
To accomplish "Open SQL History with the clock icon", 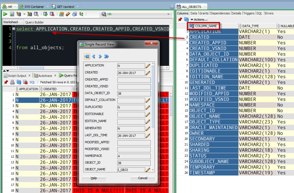I will [x=75, y=14].
